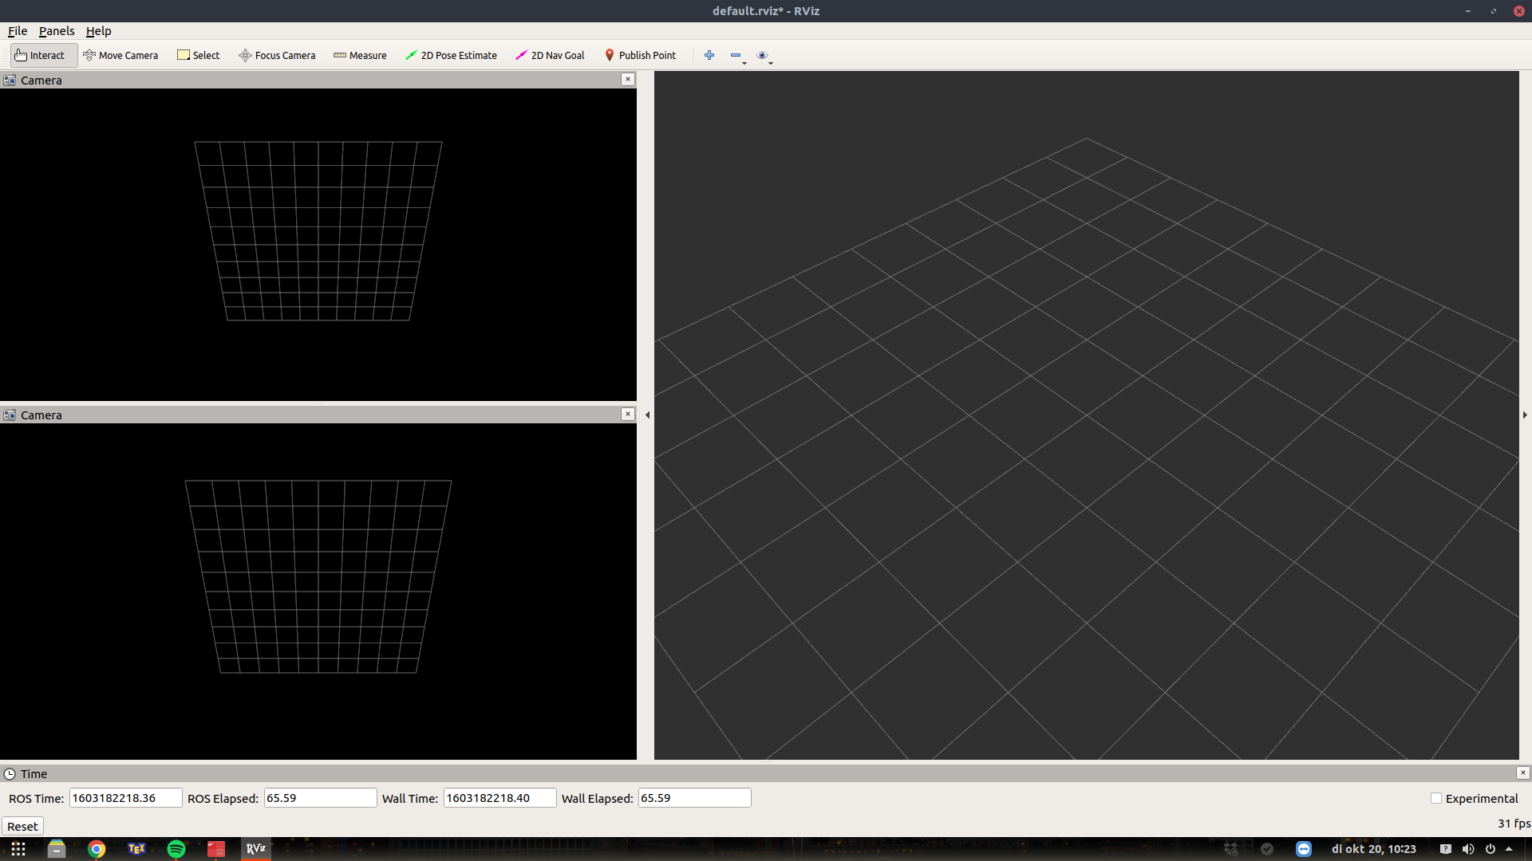Click the Focus Camera tool
Screen dimensions: 1532x861
277,55
